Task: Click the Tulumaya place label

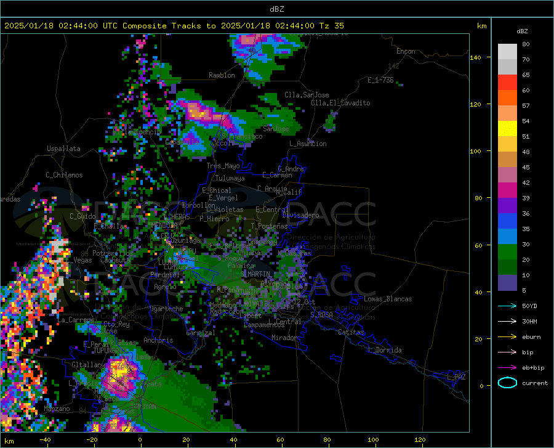Action: 230,178
